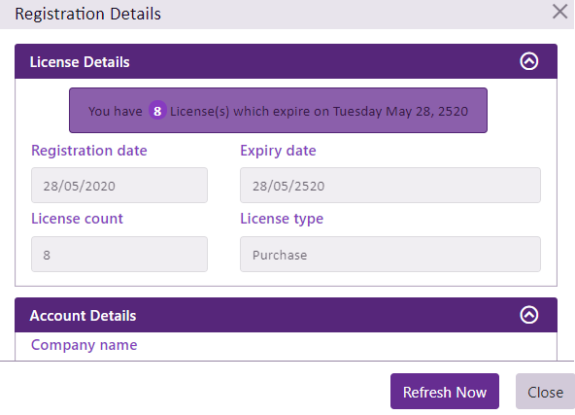This screenshot has height=415, width=575.
Task: Click the Company name label
Action: click(x=84, y=345)
